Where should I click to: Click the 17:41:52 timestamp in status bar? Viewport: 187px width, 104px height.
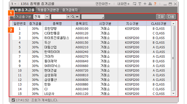[x=22, y=100]
